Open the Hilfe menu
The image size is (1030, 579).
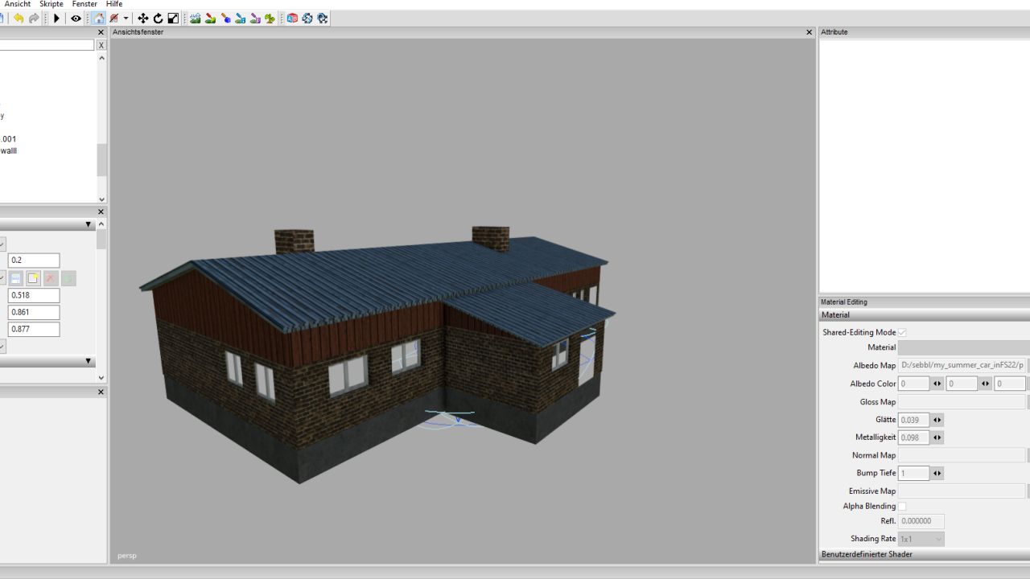tap(114, 4)
